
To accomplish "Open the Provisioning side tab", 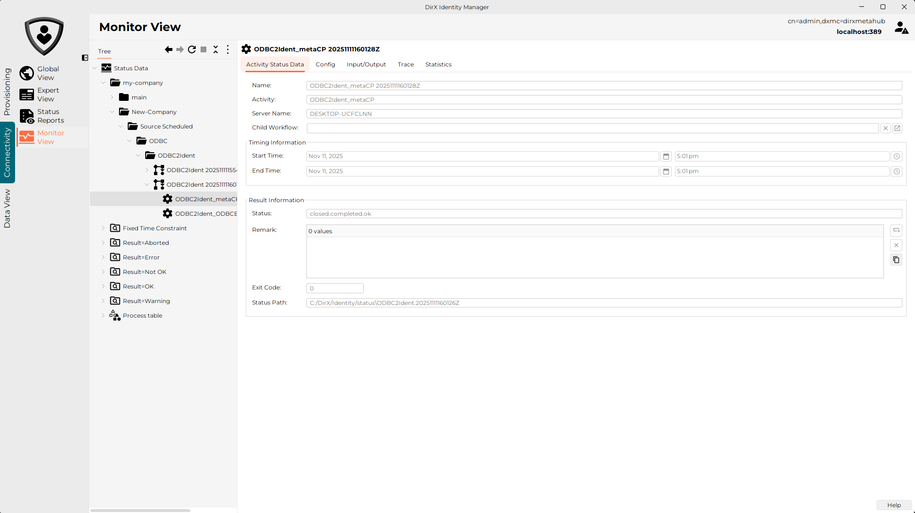I will (x=7, y=91).
